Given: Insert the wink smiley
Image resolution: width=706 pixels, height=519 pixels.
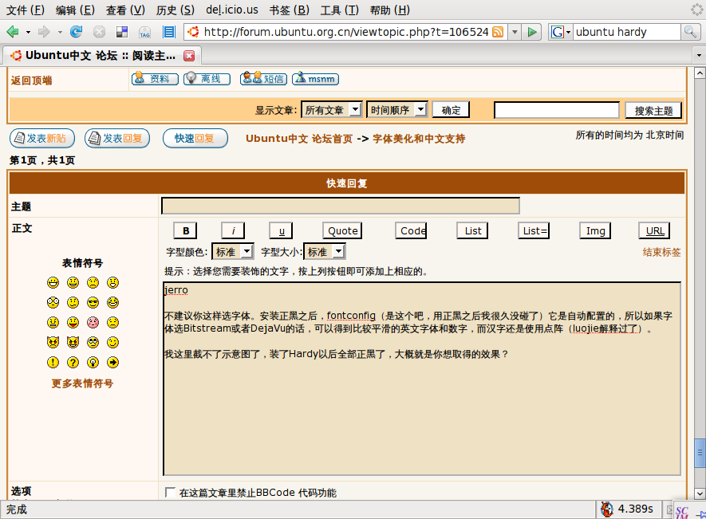Looking at the screenshot, I should pos(112,343).
